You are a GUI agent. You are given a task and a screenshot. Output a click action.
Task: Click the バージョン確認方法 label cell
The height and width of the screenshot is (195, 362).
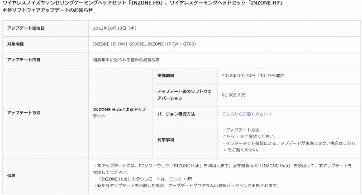pyautogui.click(x=185, y=114)
